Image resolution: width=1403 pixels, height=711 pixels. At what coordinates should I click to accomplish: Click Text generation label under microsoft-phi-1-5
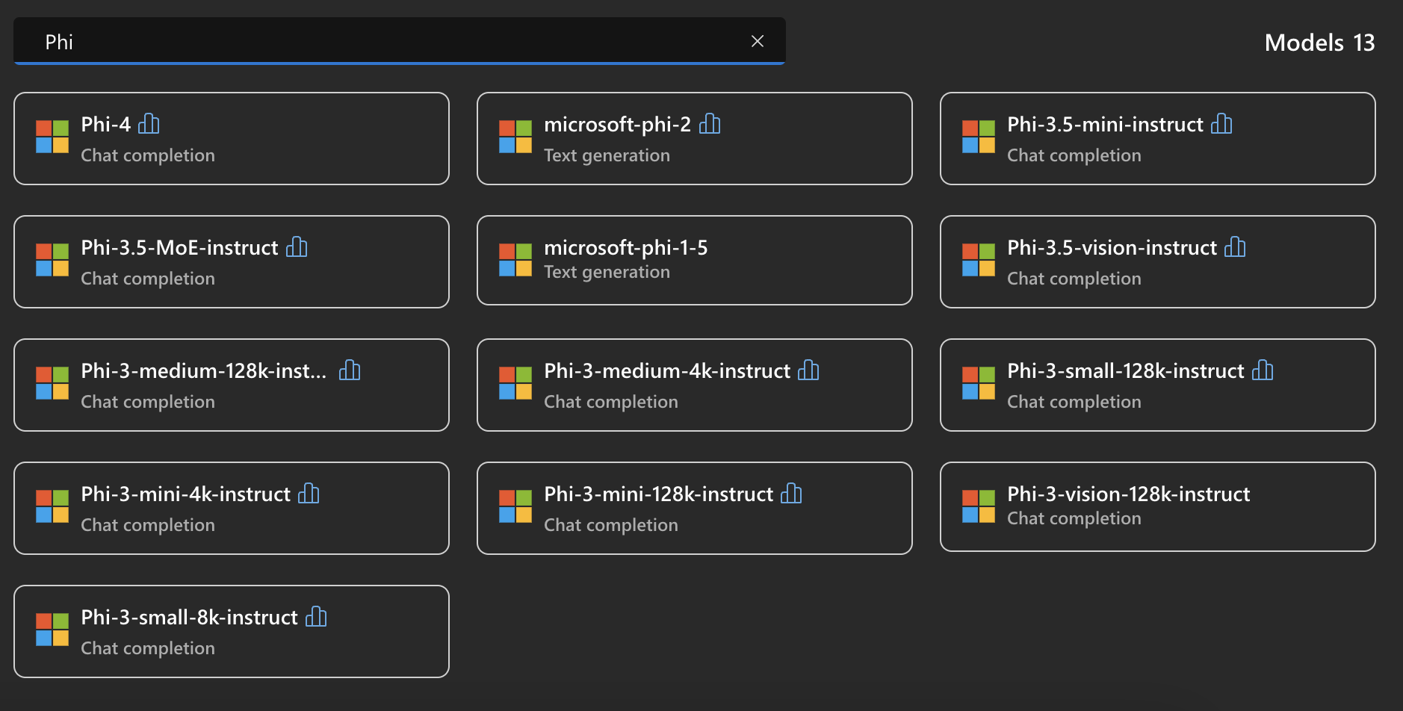click(x=607, y=272)
